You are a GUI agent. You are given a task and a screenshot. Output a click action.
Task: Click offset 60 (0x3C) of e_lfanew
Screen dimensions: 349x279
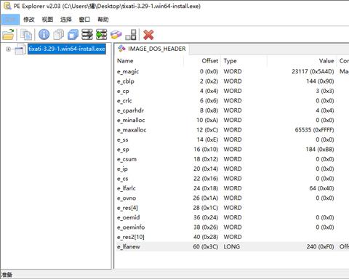coord(206,247)
